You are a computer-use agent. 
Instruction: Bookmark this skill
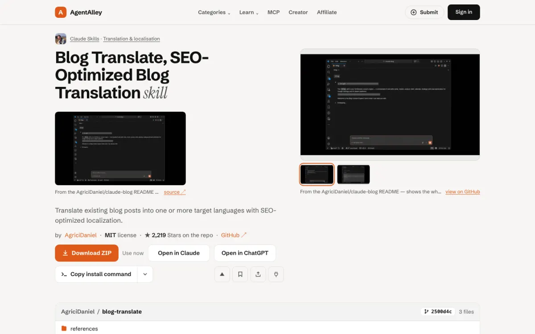(x=240, y=274)
